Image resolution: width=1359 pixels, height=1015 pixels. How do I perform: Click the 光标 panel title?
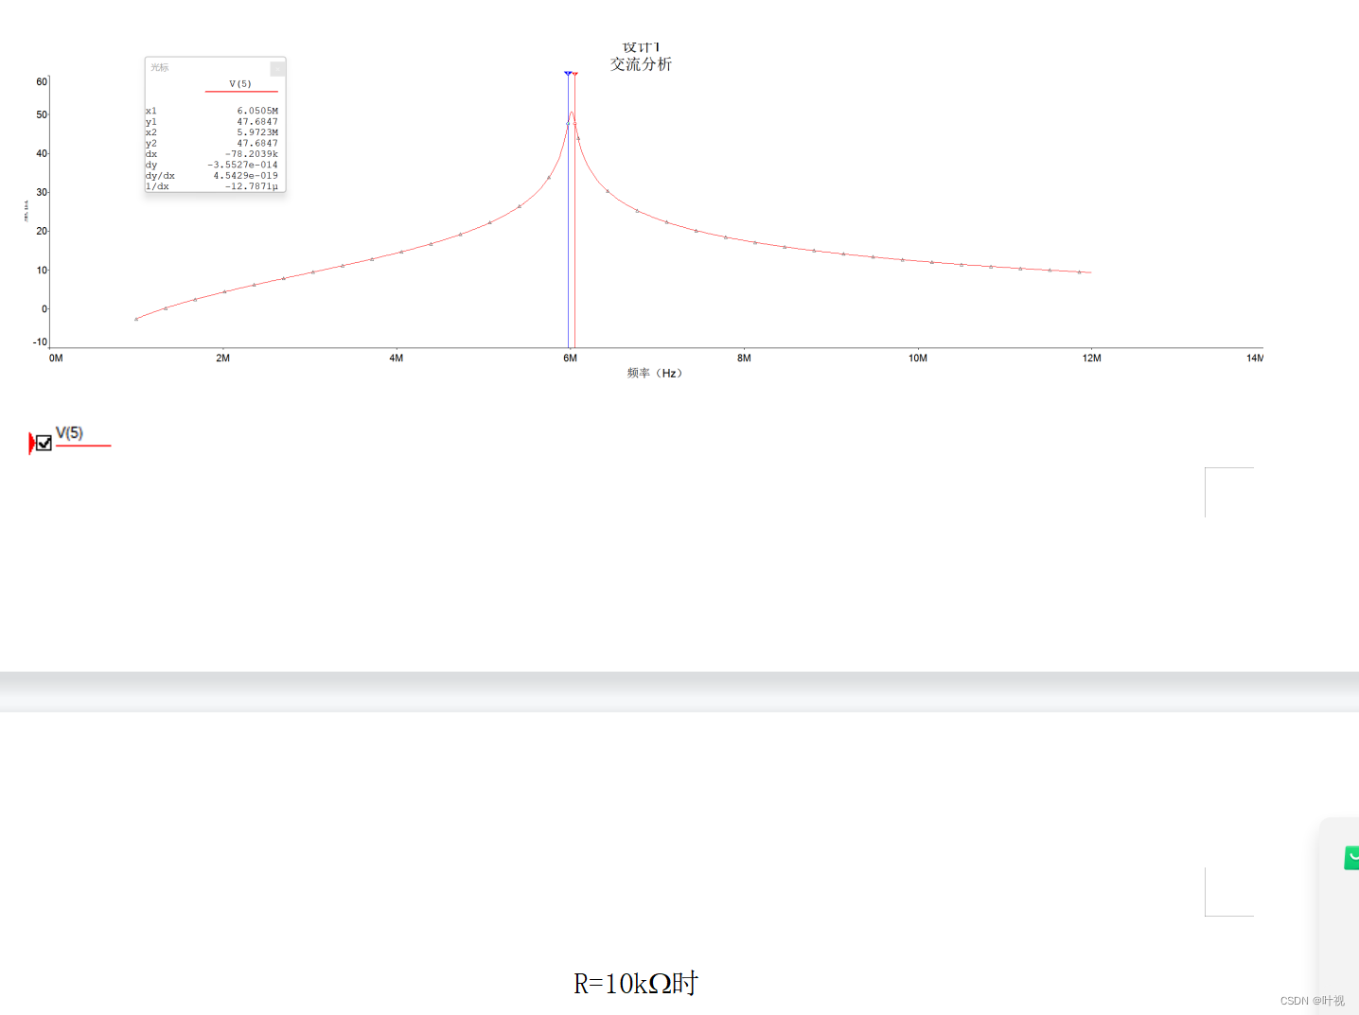pyautogui.click(x=160, y=67)
